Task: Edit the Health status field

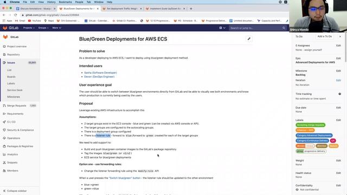Action: click(338, 173)
